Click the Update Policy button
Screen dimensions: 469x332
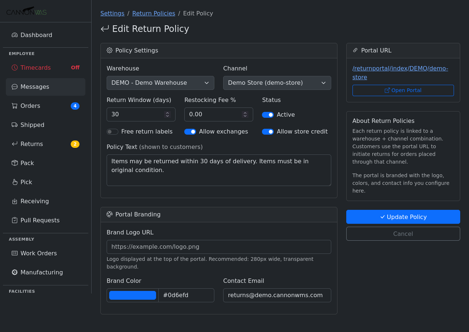403,217
